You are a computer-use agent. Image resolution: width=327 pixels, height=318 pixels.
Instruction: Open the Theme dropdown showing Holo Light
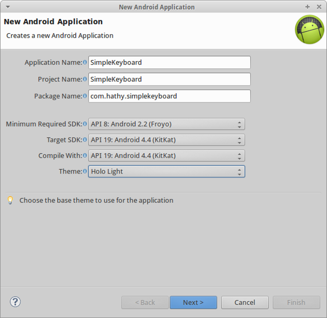[x=166, y=171]
